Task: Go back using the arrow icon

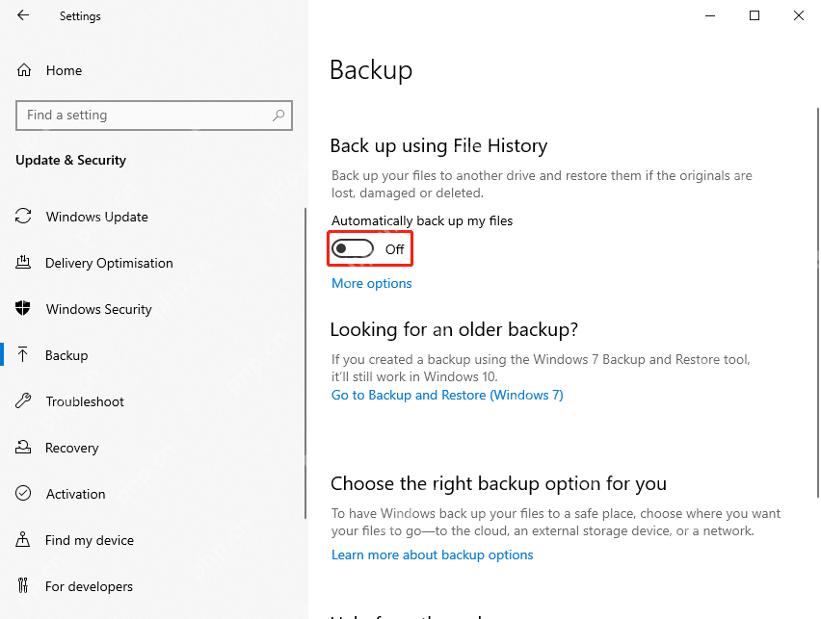Action: point(23,15)
